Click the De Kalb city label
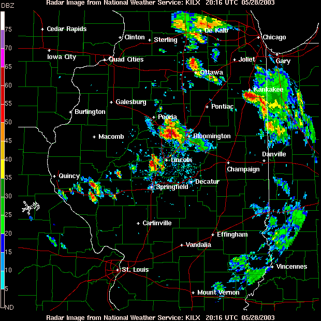The width and height of the screenshot is (321, 321). click(x=216, y=31)
